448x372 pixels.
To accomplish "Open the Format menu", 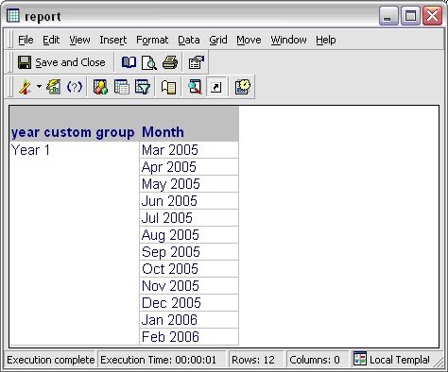I will pos(152,40).
